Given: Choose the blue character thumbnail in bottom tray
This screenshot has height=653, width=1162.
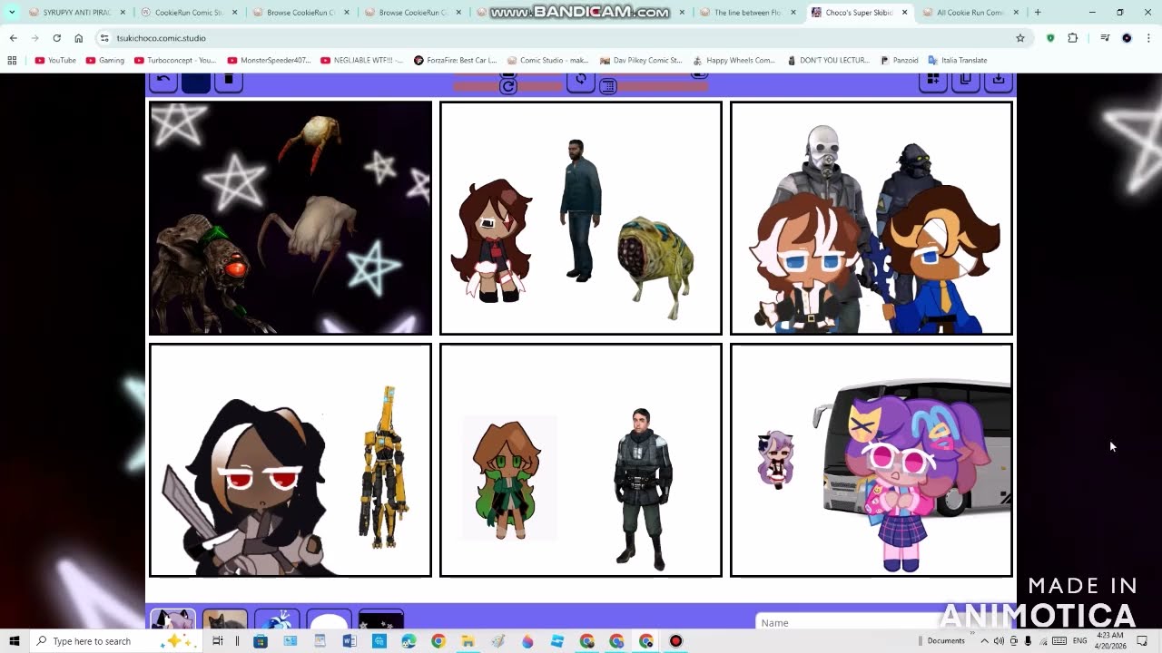Looking at the screenshot, I should [277, 619].
